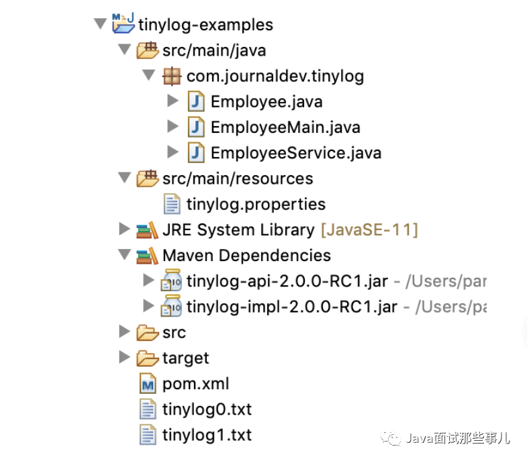Image resolution: width=527 pixels, height=461 pixels.
Task: Select the EmployeeMain.java file name
Action: click(x=285, y=127)
